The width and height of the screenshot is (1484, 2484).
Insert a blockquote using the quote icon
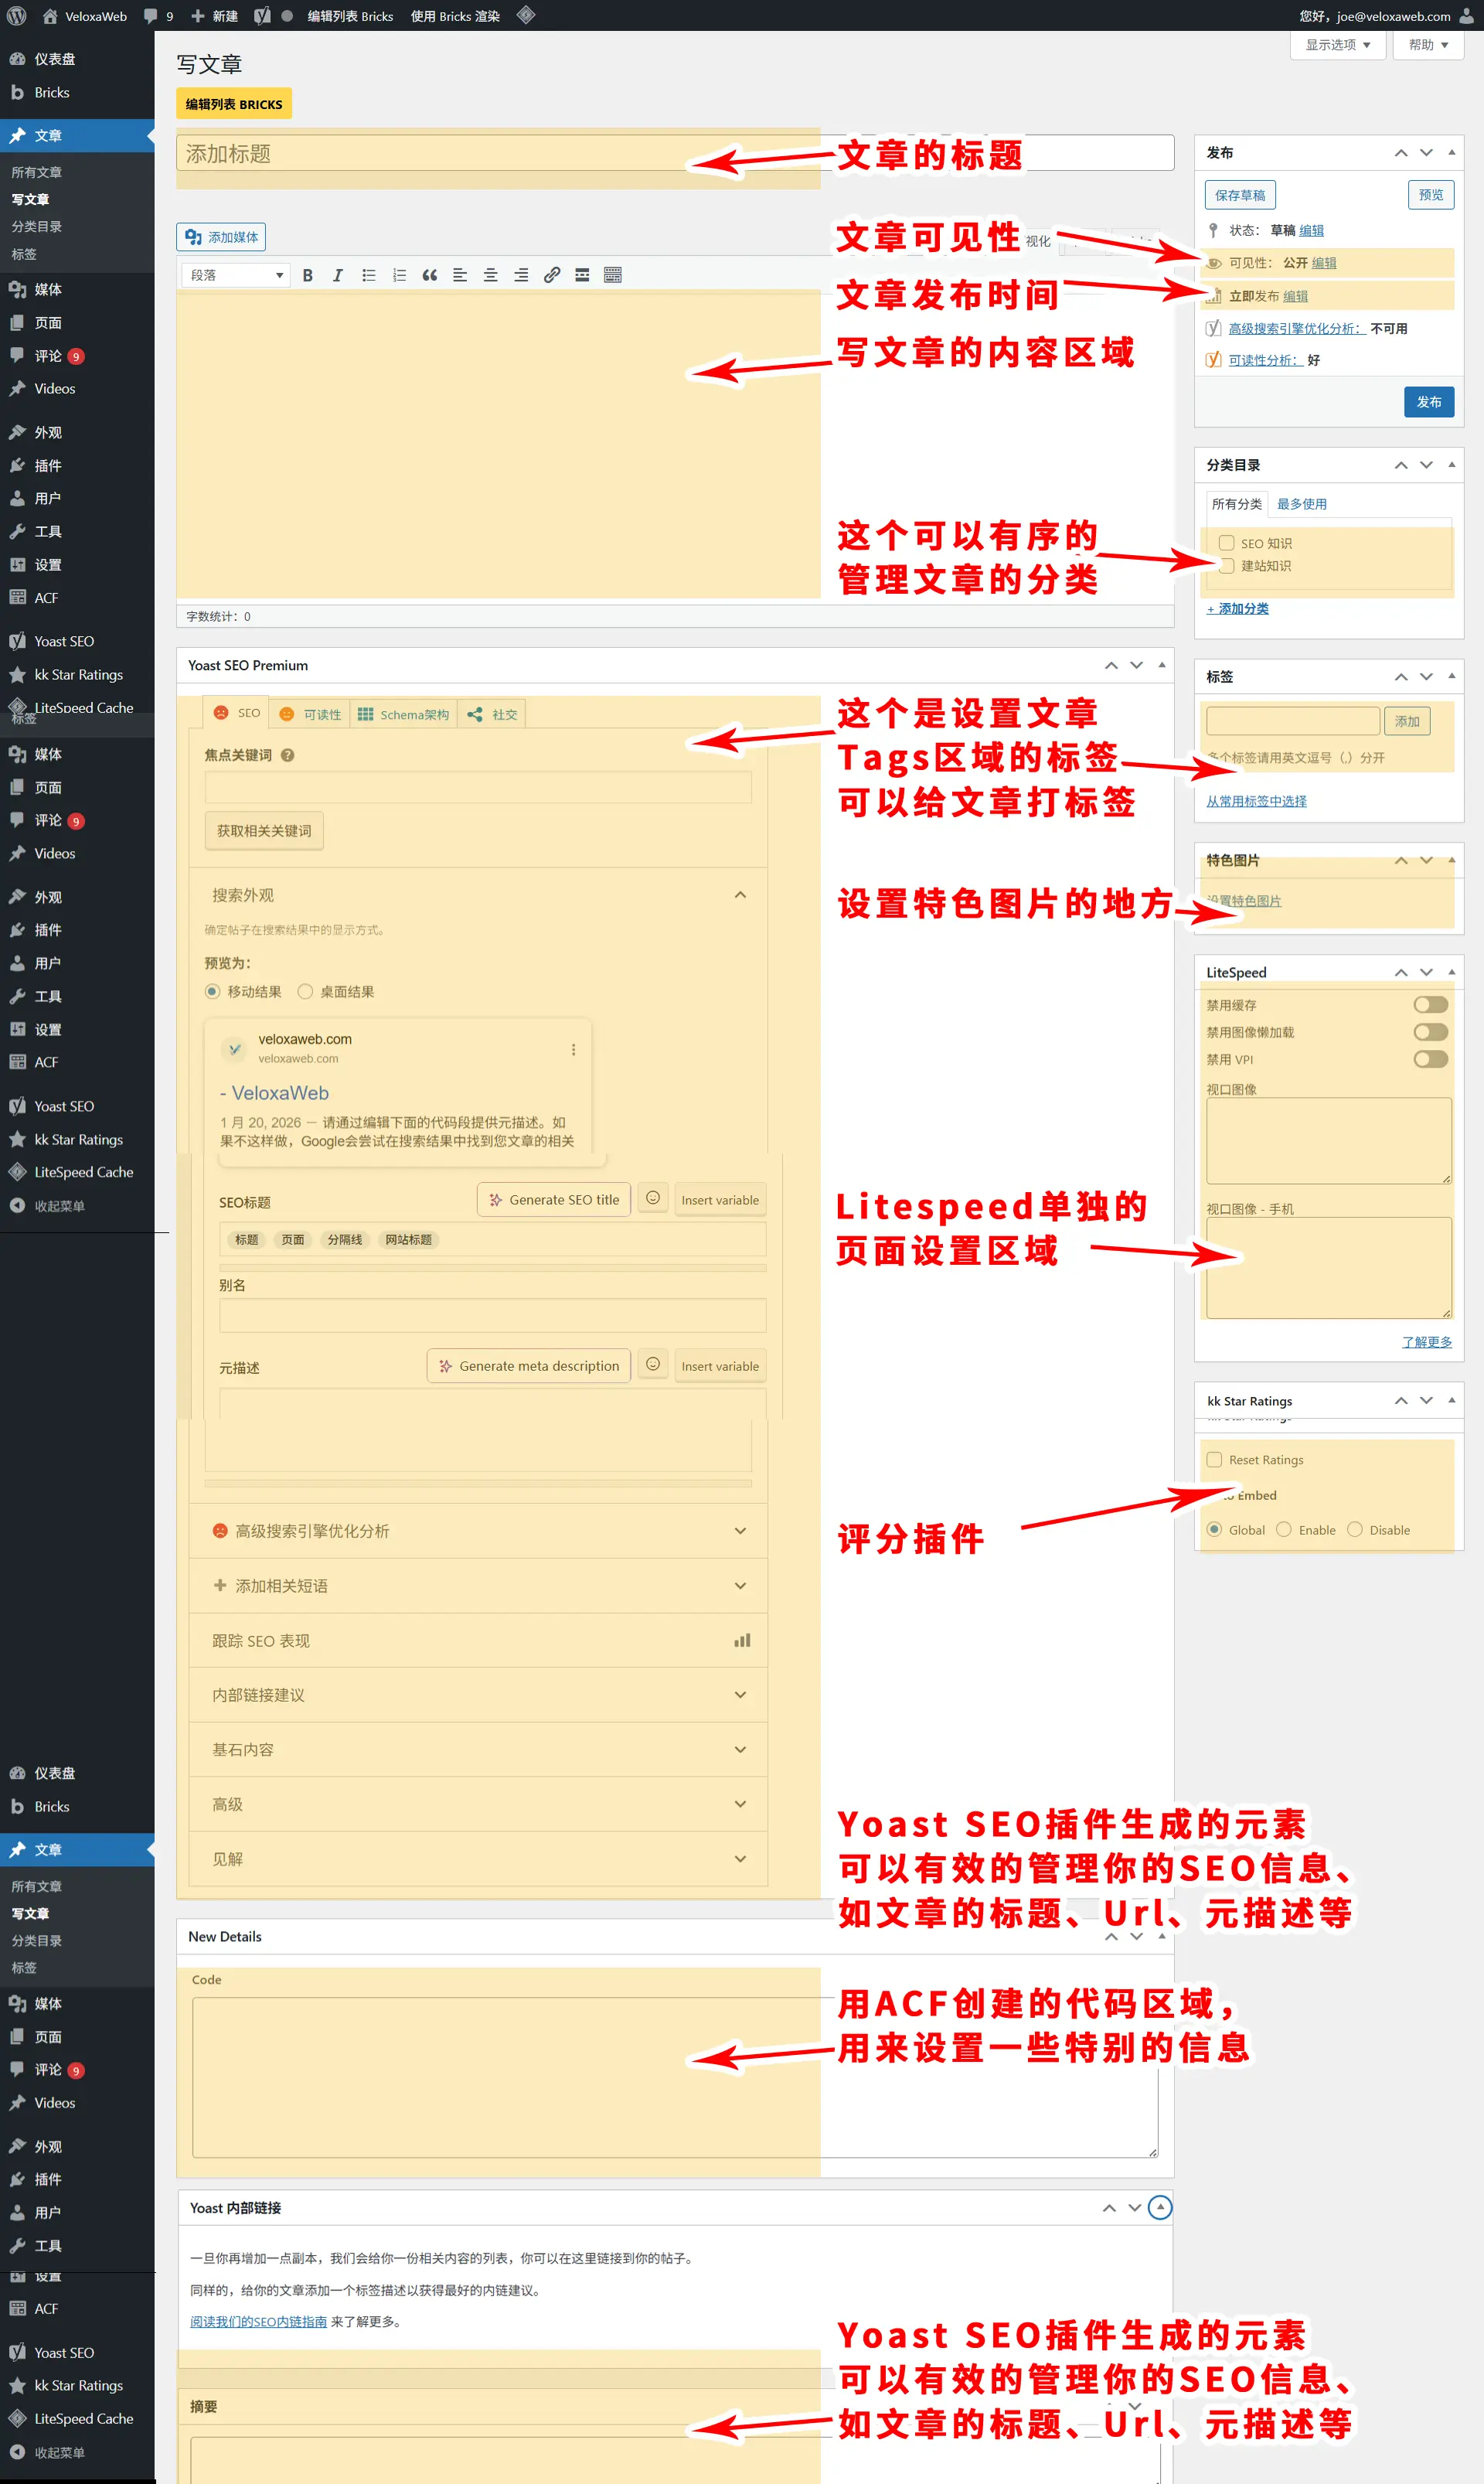click(x=430, y=275)
